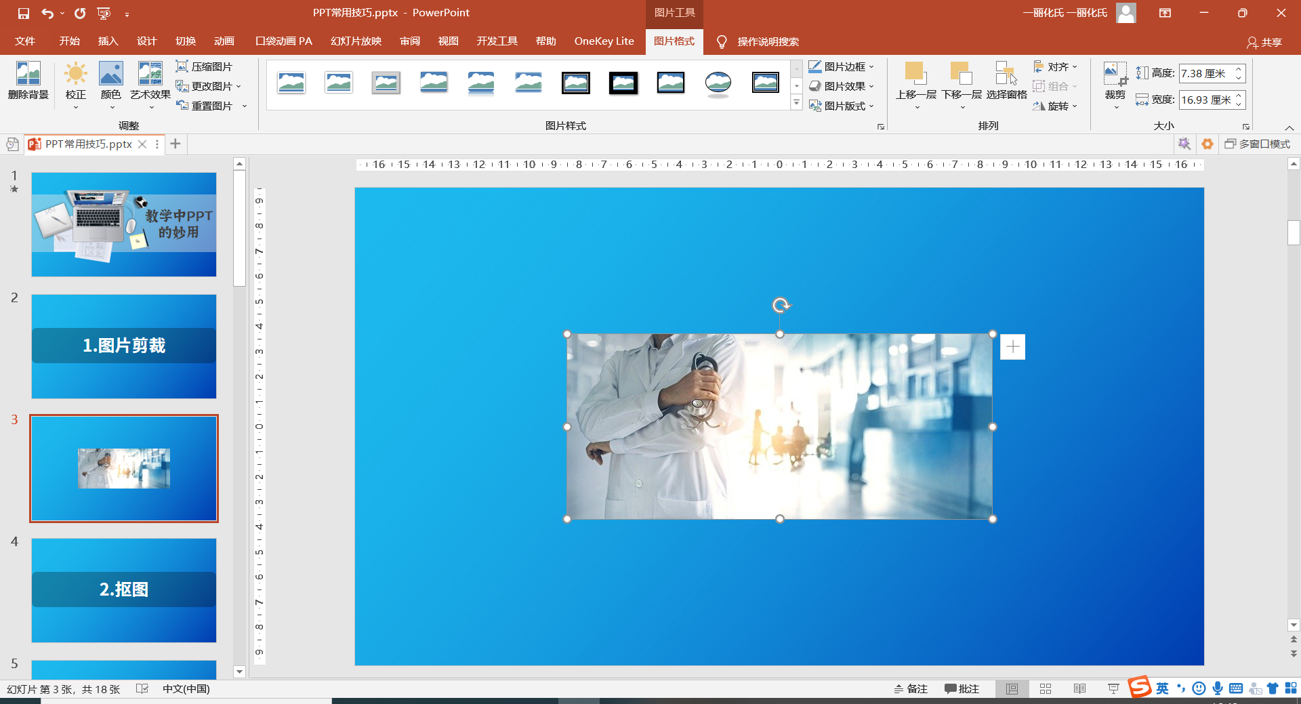Viewport: 1301px width, 704px height.
Task: Increase picture height with stepper up arrow
Action: 1239,69
